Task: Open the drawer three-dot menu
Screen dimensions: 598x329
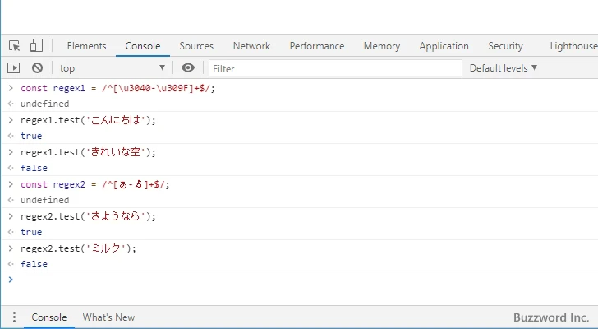Action: tap(14, 317)
